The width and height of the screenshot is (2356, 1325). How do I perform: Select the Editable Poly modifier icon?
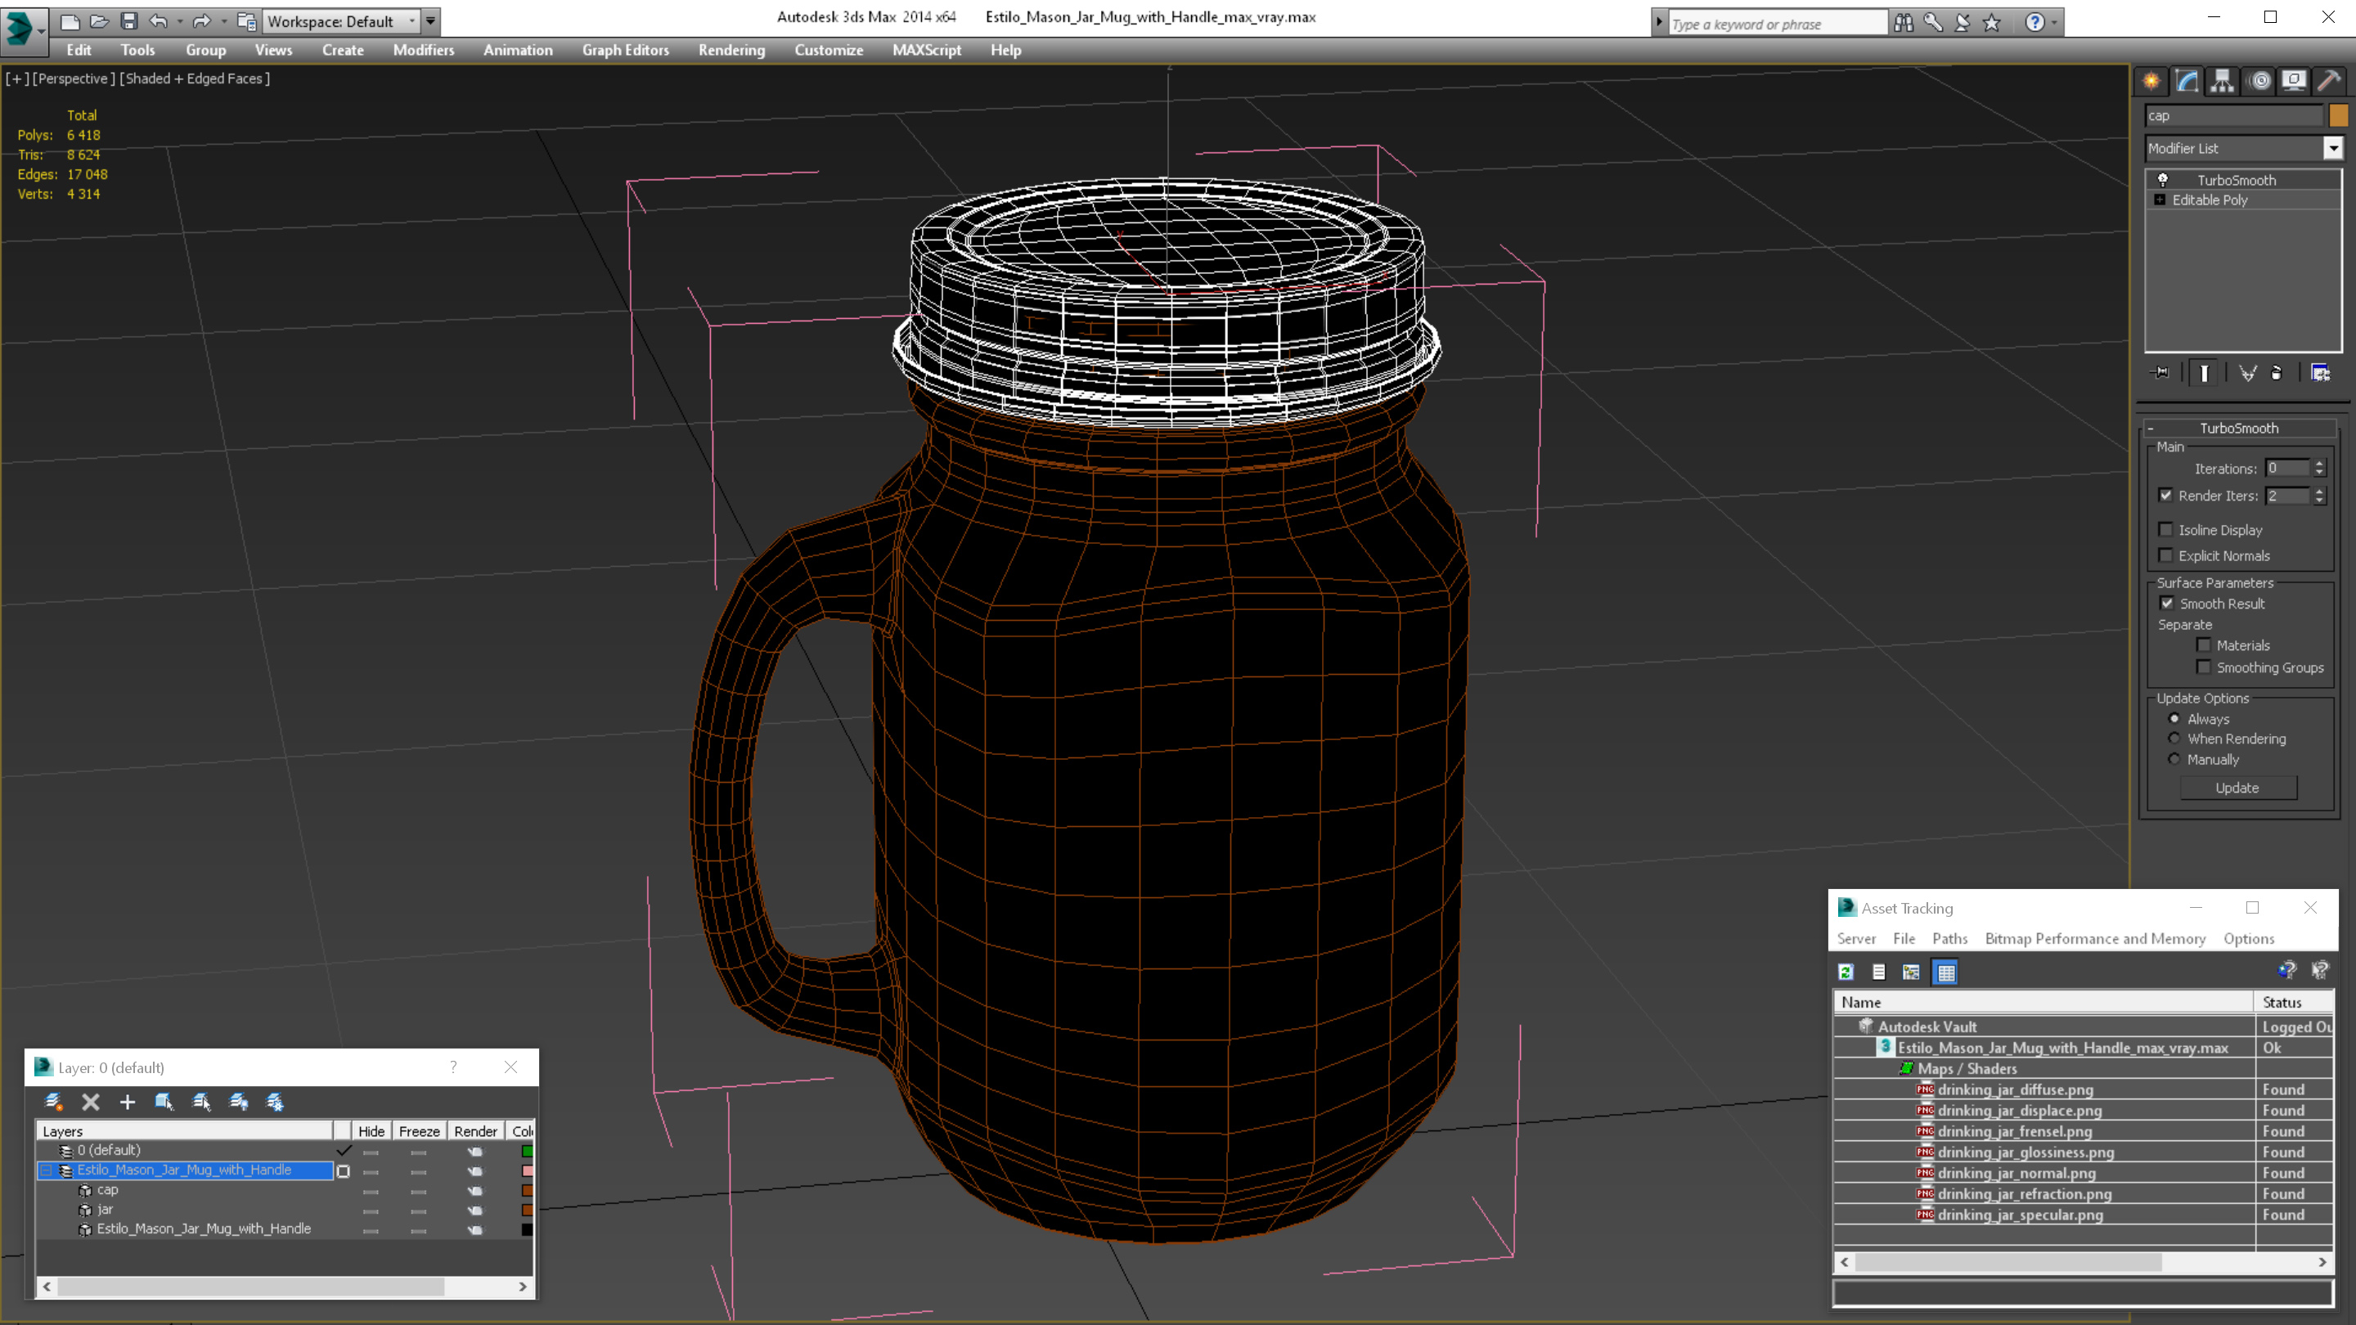[x=2159, y=199]
